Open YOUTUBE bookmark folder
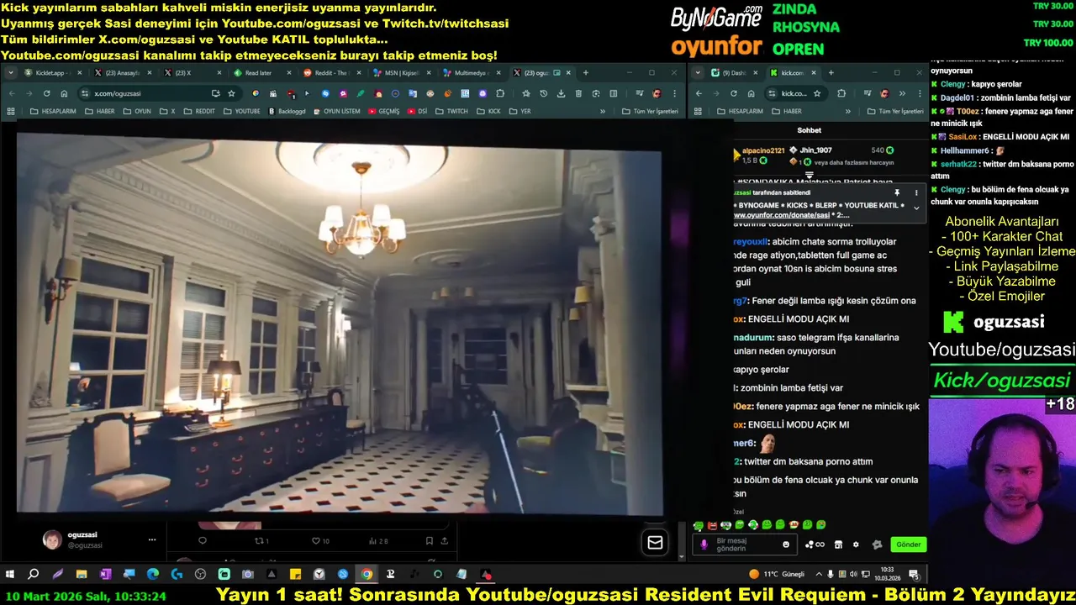This screenshot has height=605, width=1076. (242, 111)
